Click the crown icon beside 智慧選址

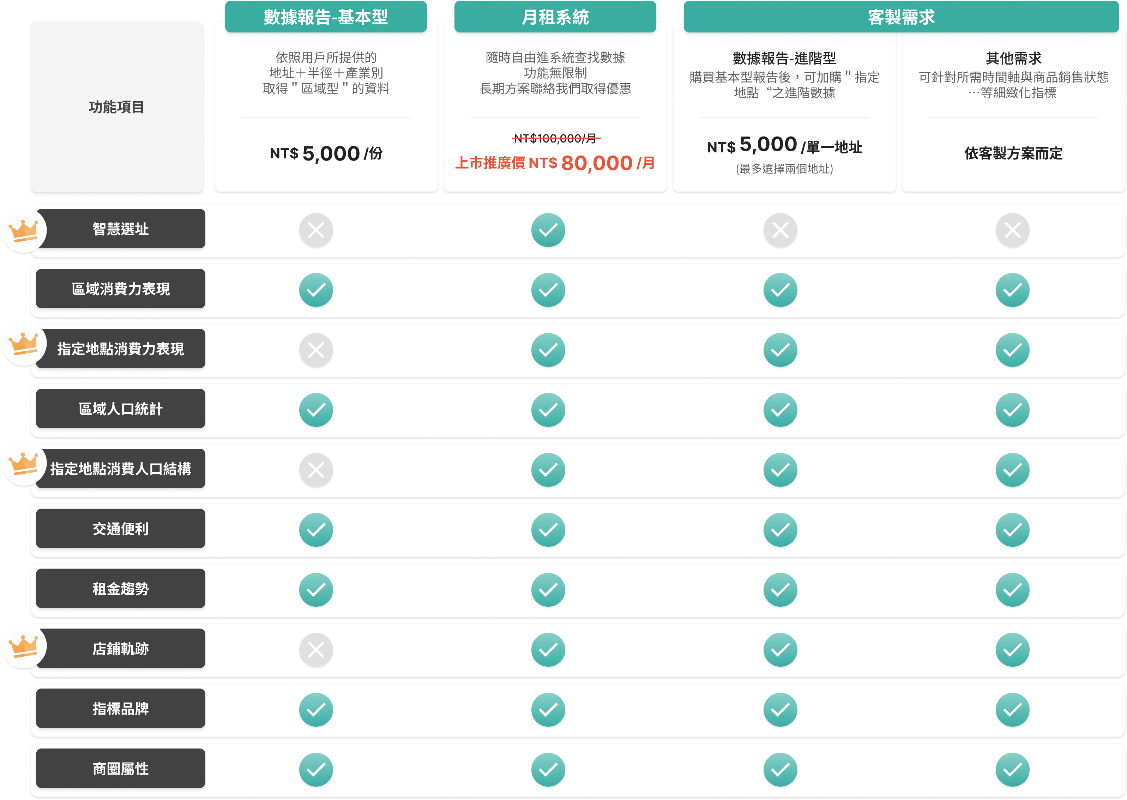[24, 230]
